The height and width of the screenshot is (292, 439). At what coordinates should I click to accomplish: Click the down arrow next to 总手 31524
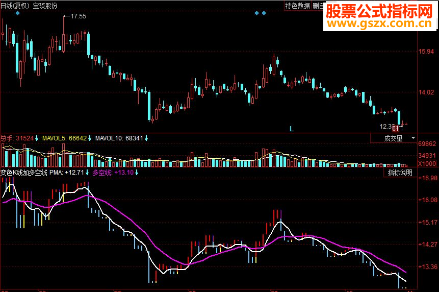(x=37, y=138)
